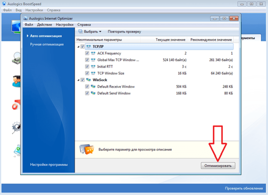Minimize the Internet Optimizer window
Screen dimensions: 268x195
click(x=215, y=18)
